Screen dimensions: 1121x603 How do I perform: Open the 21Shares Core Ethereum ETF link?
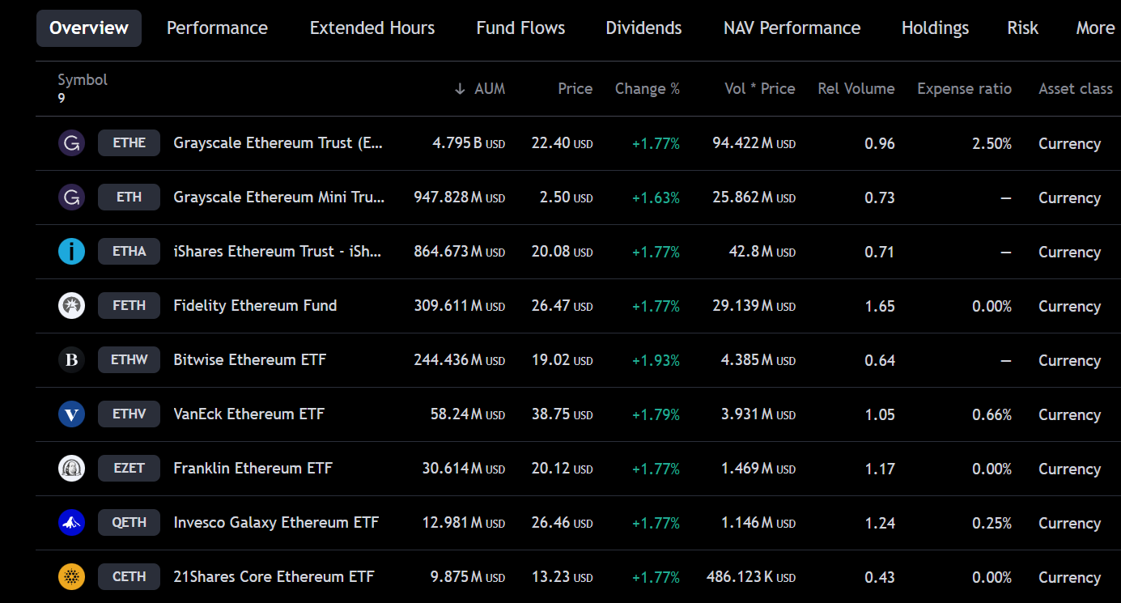[274, 577]
